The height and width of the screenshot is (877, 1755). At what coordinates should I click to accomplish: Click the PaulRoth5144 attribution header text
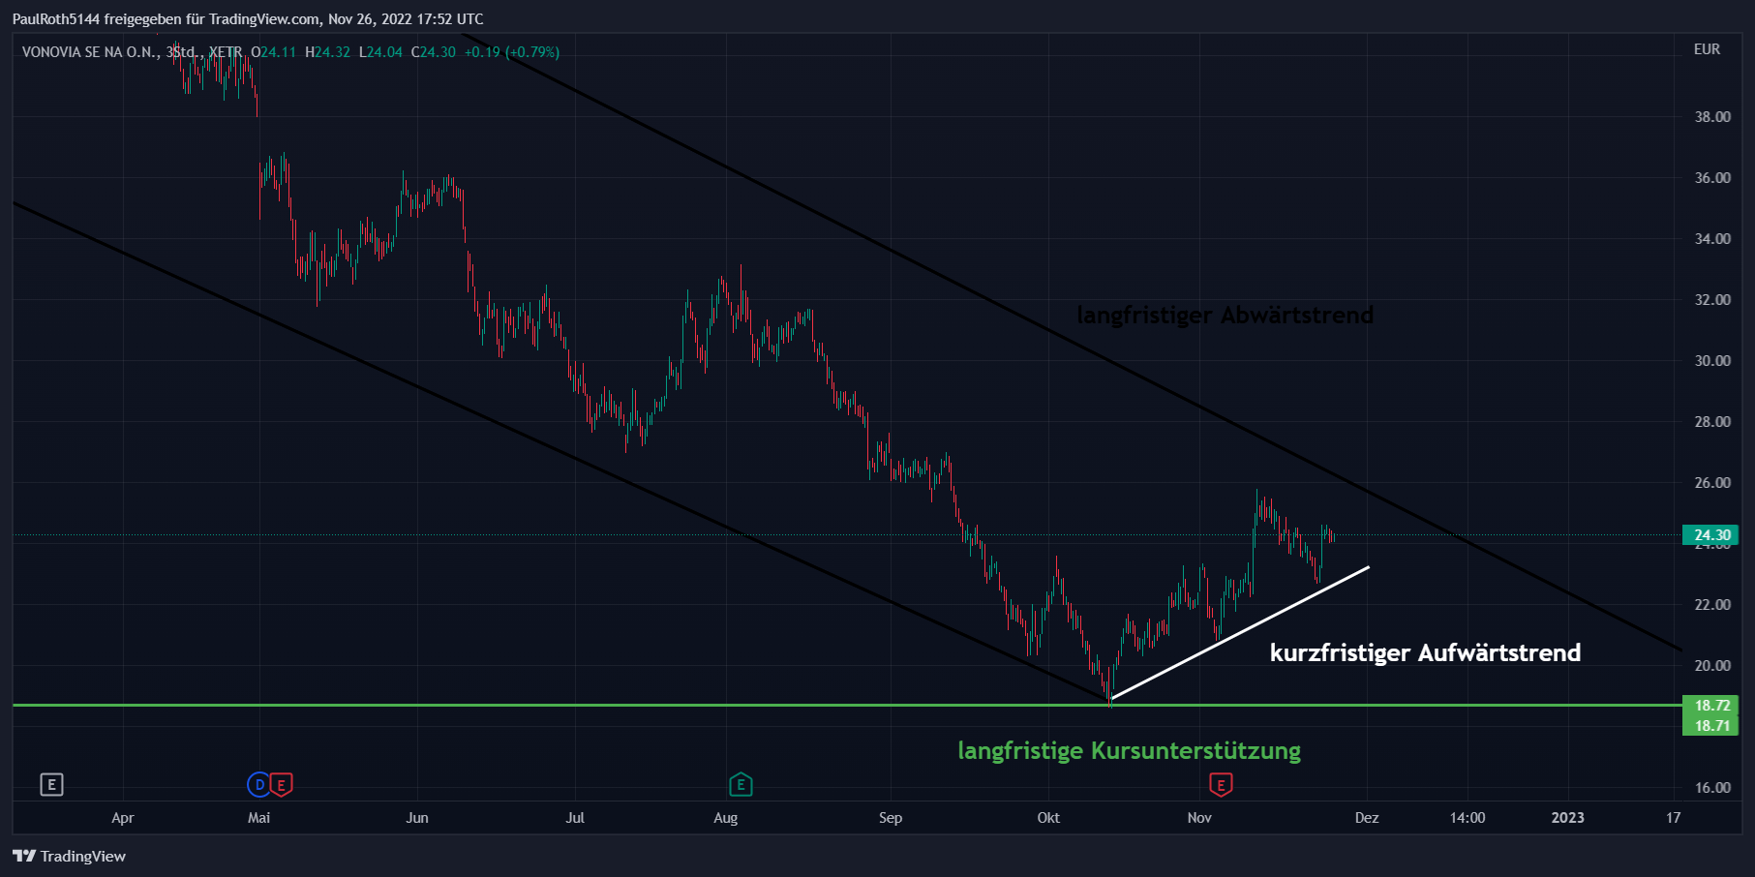pos(248,19)
